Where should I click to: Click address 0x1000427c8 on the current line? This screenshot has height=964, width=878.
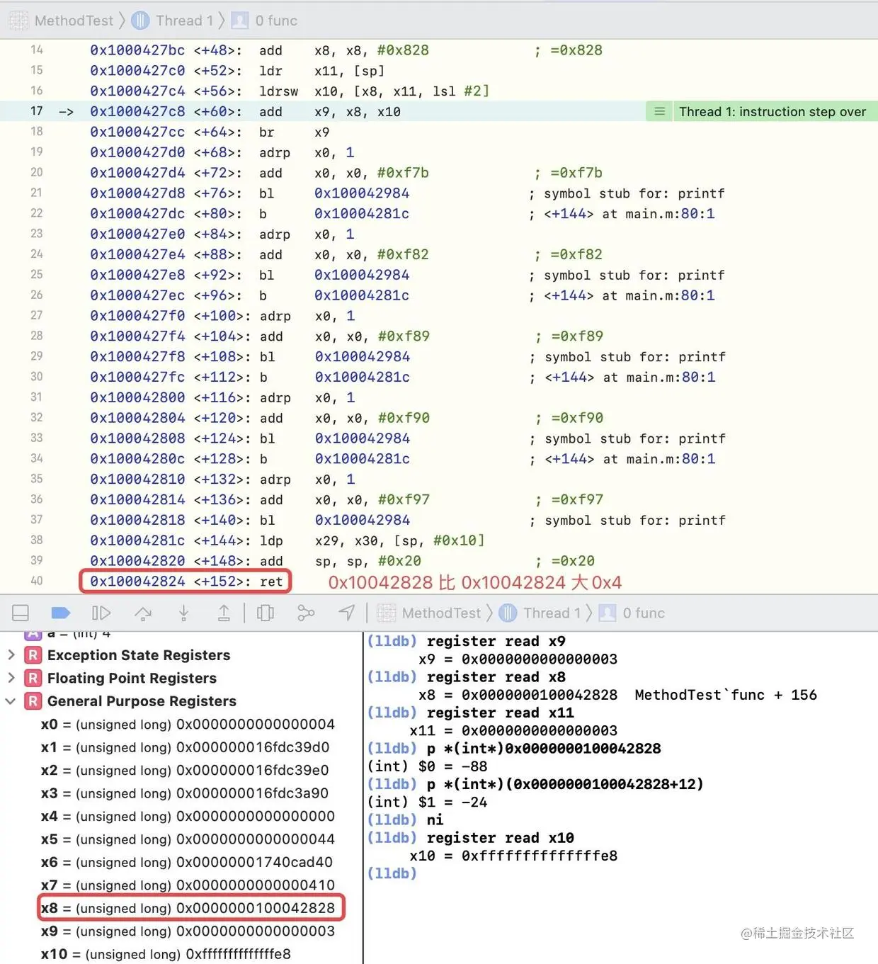137,111
